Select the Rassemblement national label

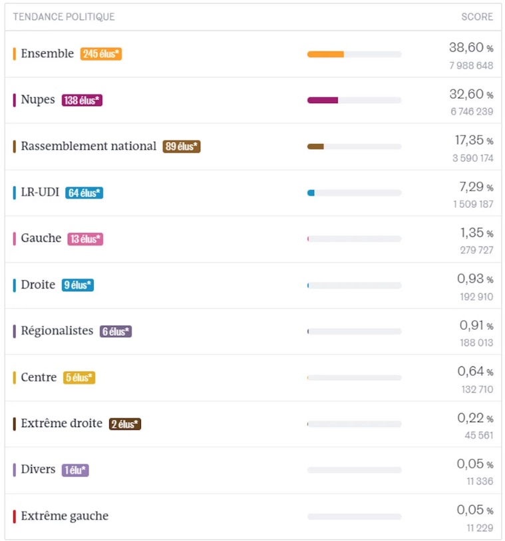pyautogui.click(x=88, y=146)
